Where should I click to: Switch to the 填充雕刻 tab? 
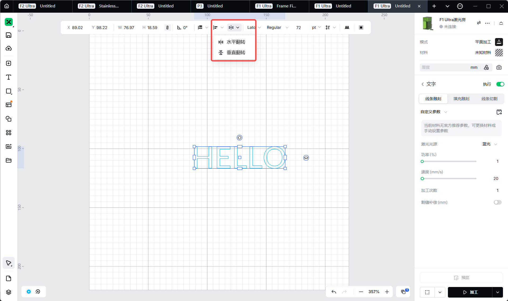click(x=461, y=99)
